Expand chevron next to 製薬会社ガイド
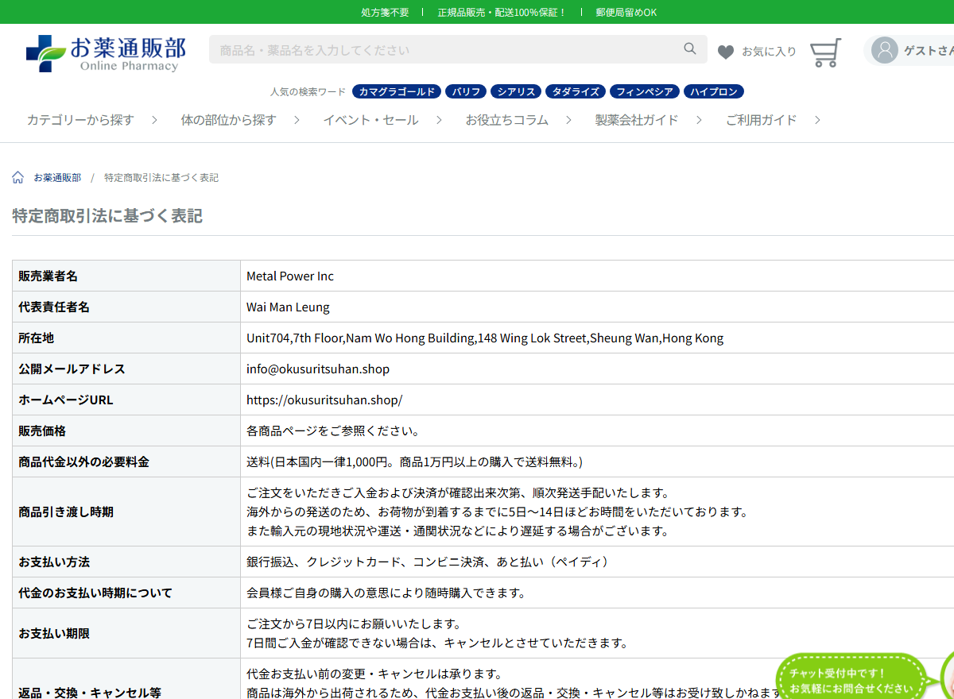The width and height of the screenshot is (954, 699). point(699,120)
